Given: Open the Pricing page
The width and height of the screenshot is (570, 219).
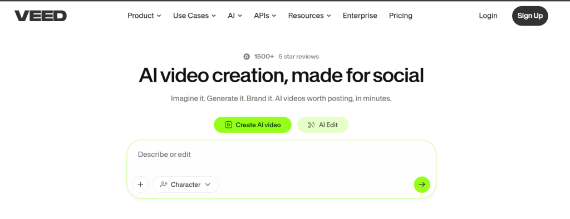Looking at the screenshot, I should point(401,16).
